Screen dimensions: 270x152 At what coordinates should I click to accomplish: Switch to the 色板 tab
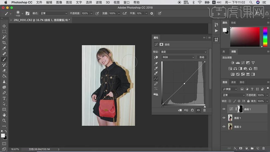[233, 23]
